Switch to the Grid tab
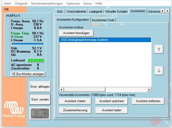Viewport: 172px width, 128px height. coord(60,12)
